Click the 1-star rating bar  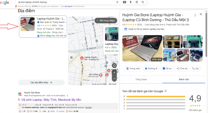coord(156,109)
